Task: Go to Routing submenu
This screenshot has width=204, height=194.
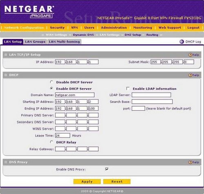Action: point(152,35)
